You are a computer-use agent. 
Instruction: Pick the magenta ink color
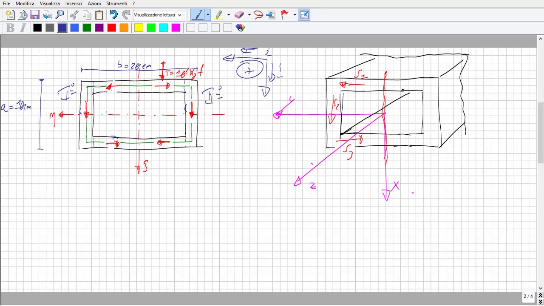[x=176, y=28]
